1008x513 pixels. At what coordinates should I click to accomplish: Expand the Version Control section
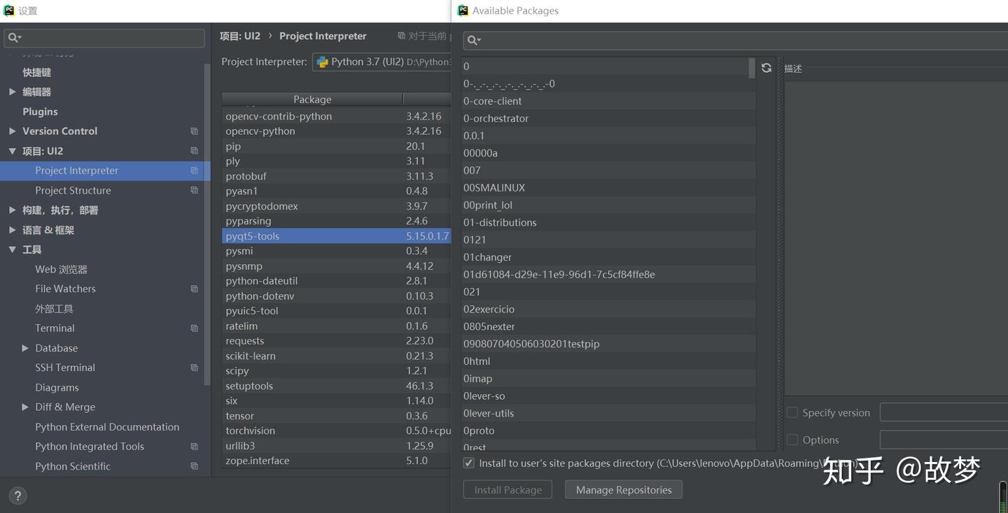pyautogui.click(x=11, y=131)
